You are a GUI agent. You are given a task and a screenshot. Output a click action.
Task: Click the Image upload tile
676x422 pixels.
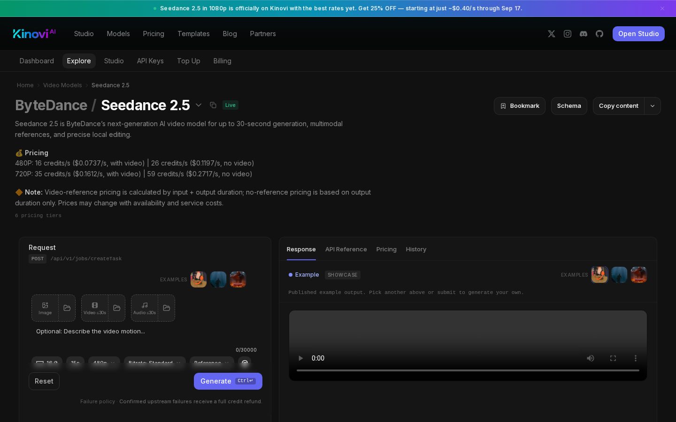coord(45,308)
